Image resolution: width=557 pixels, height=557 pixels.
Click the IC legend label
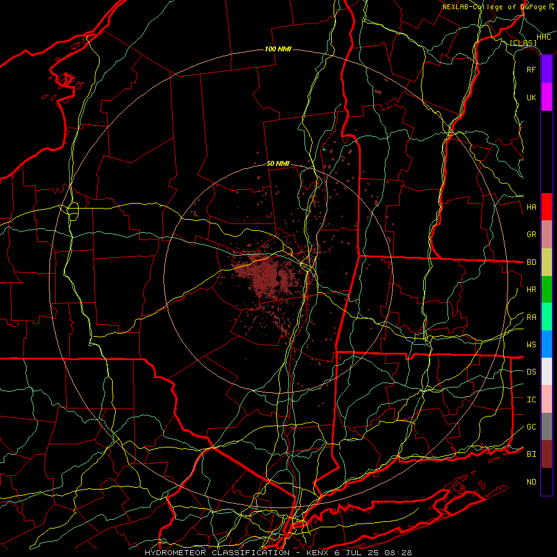[531, 400]
